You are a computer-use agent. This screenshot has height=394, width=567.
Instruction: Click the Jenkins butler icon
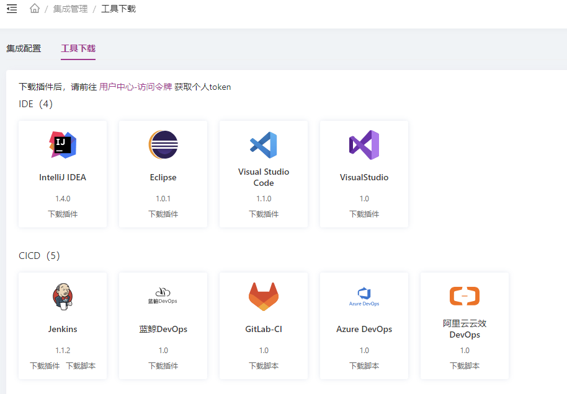pos(63,296)
